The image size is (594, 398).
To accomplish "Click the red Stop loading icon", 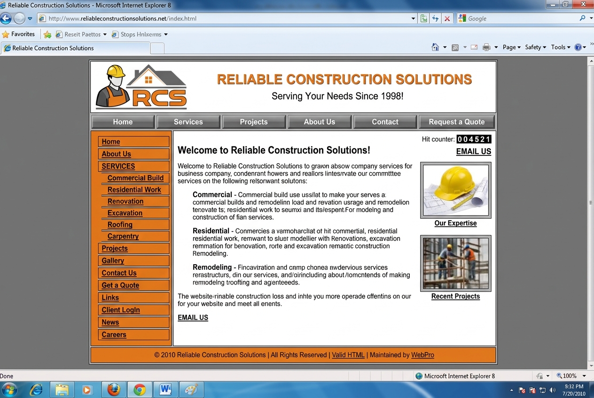I will pos(447,19).
